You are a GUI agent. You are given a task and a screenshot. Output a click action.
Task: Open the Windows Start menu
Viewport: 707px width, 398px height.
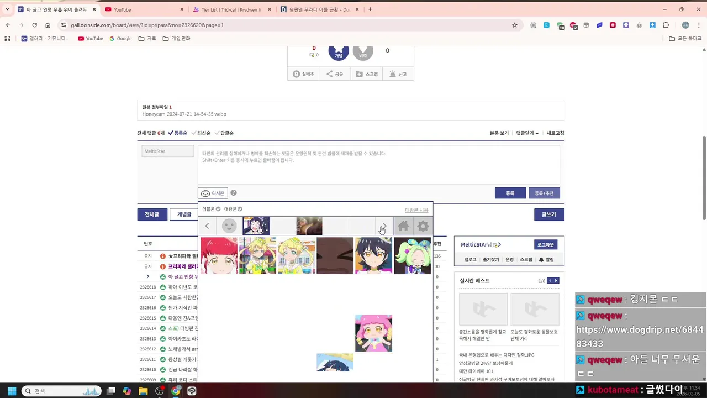(x=12, y=391)
